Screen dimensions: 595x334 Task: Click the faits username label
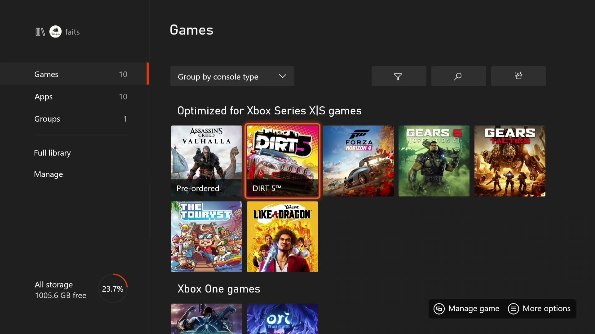click(x=72, y=32)
